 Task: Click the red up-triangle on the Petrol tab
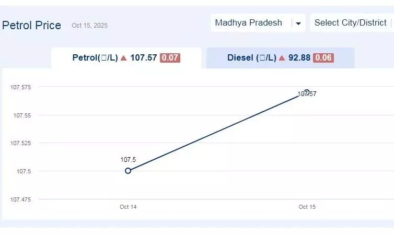(124, 58)
